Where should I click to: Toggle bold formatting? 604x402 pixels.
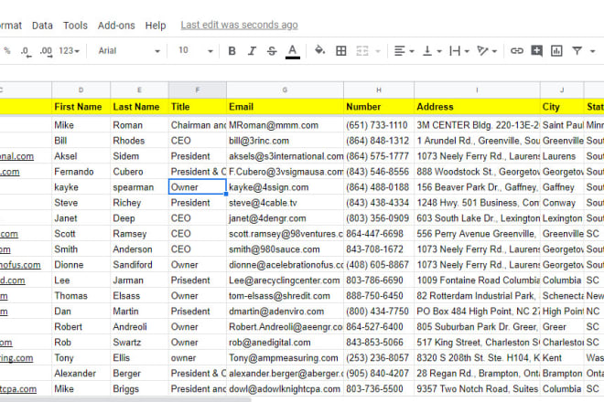tap(232, 51)
